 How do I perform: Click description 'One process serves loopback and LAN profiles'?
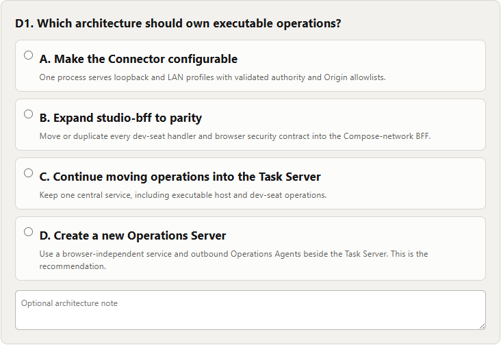(212, 77)
